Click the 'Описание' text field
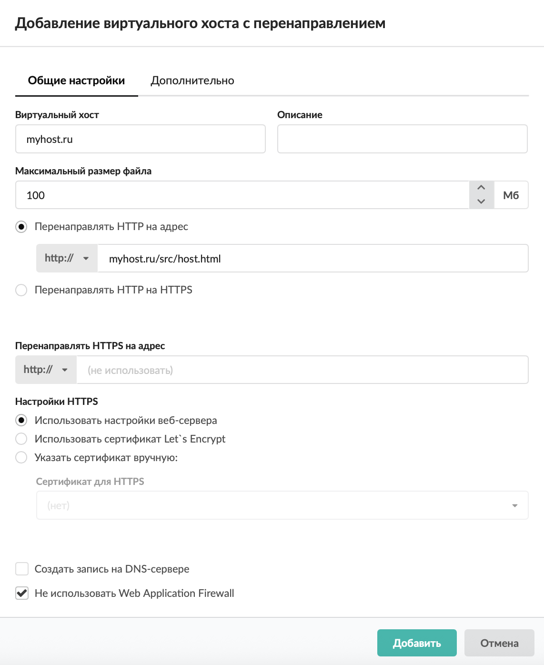 (x=402, y=139)
